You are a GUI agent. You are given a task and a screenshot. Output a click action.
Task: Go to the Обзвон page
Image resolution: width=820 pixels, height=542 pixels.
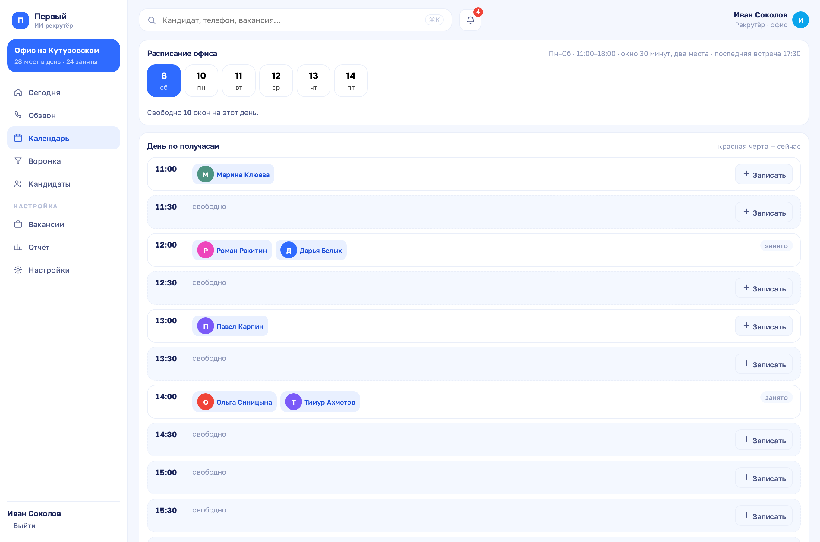64,115
